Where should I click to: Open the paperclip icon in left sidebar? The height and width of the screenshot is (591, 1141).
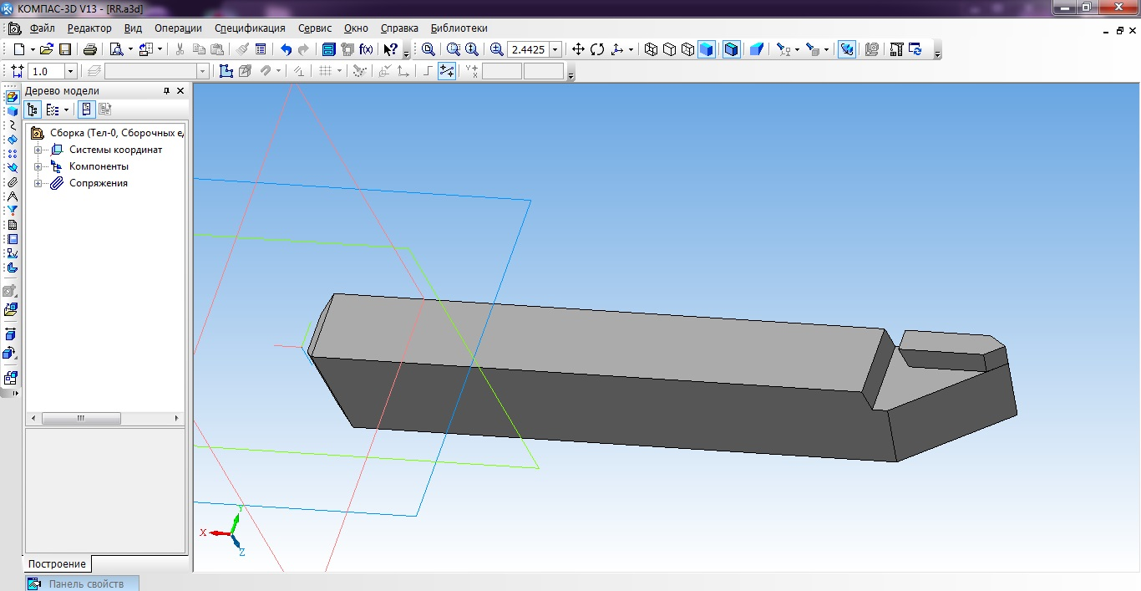click(x=12, y=182)
